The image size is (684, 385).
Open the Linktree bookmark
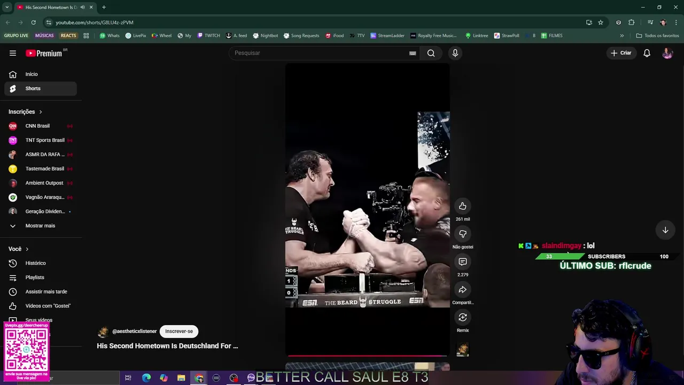pos(477,36)
